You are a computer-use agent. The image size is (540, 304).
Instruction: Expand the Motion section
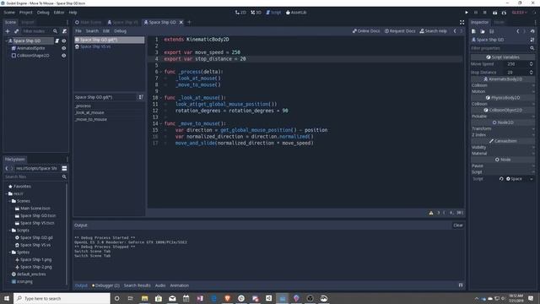[503, 91]
